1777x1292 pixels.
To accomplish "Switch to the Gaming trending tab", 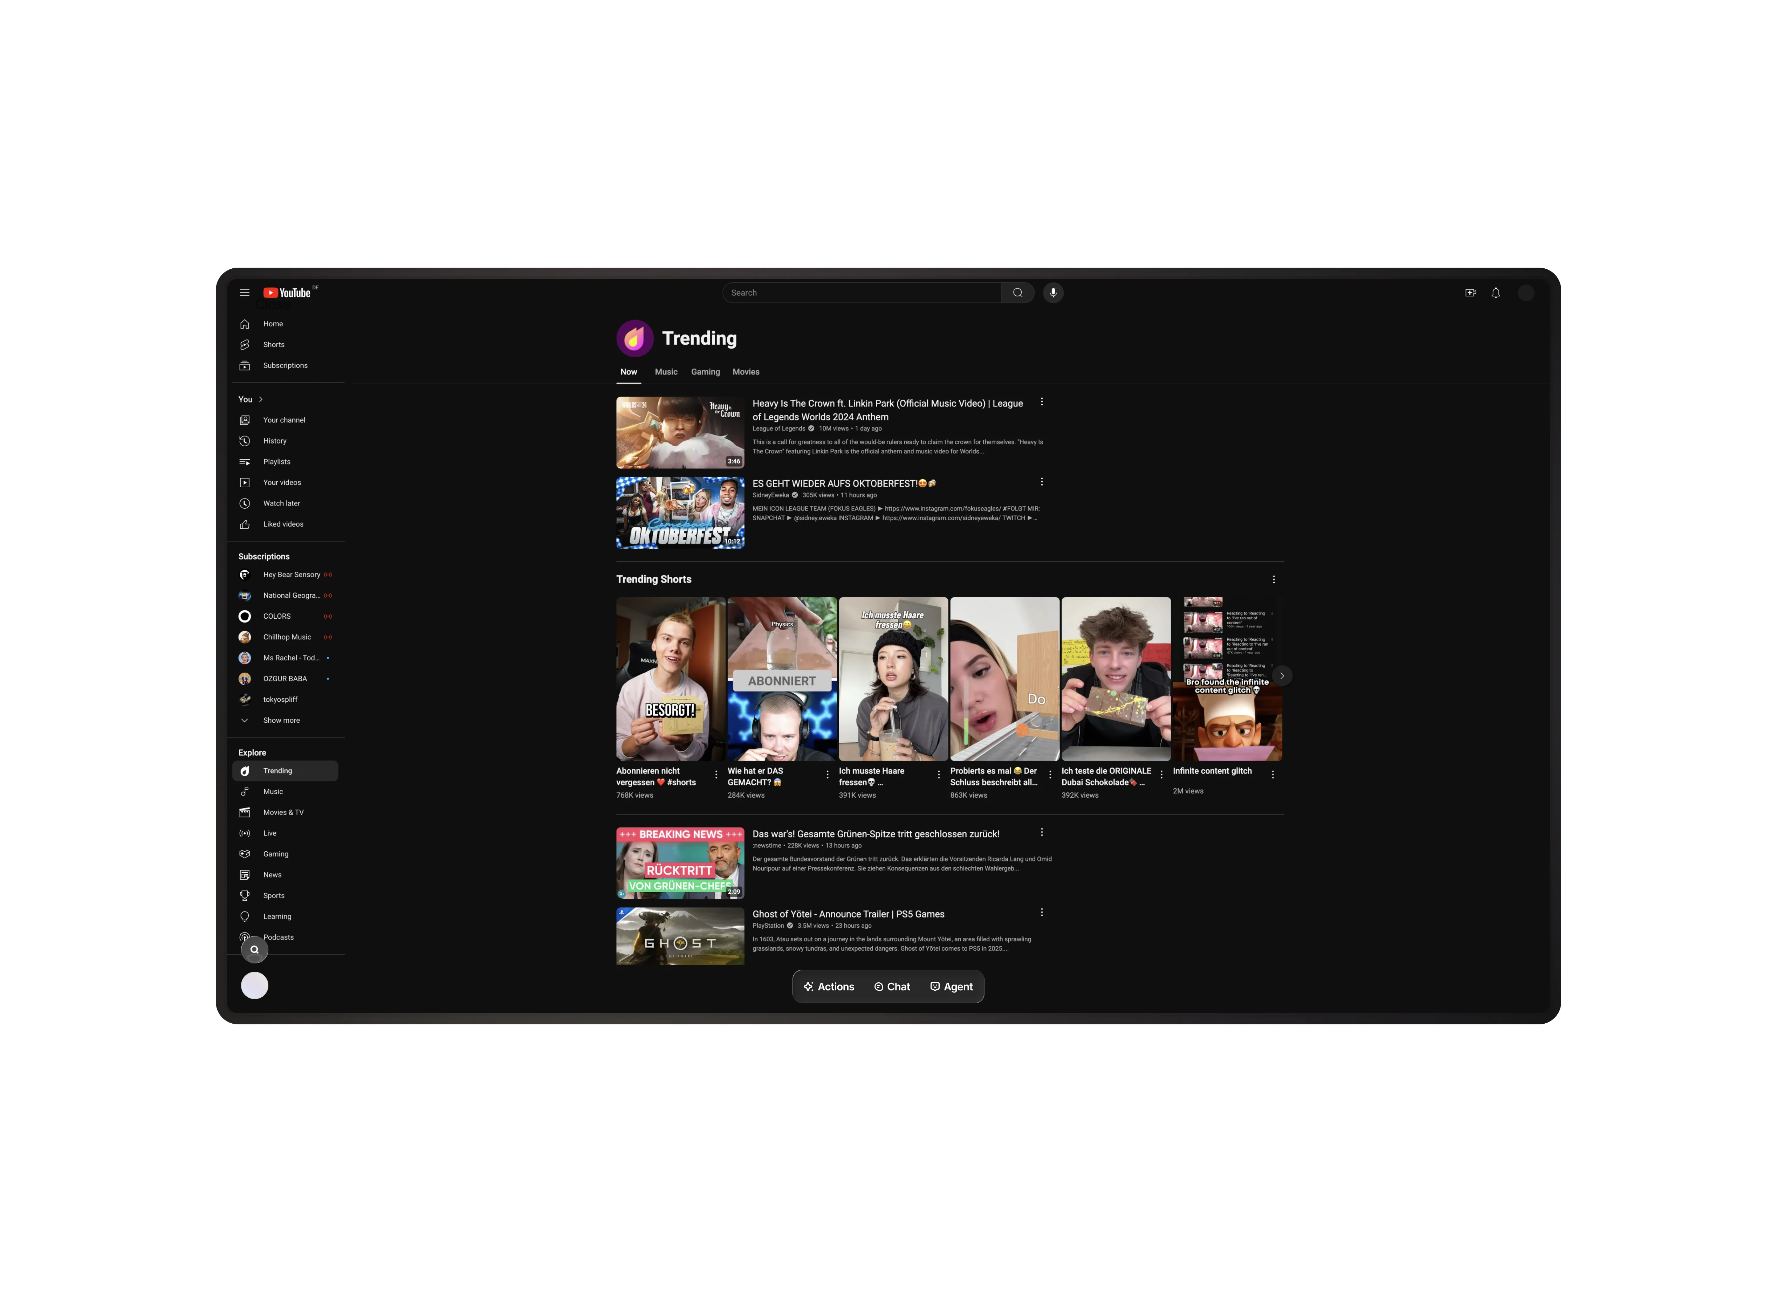I will (x=705, y=372).
